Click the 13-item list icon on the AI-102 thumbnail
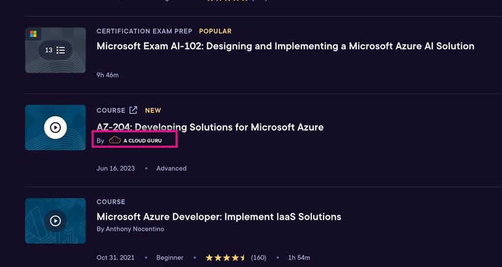Screen dimensions: 502x267 point(55,50)
